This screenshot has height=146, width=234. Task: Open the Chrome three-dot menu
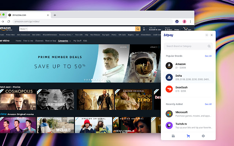(x=190, y=22)
